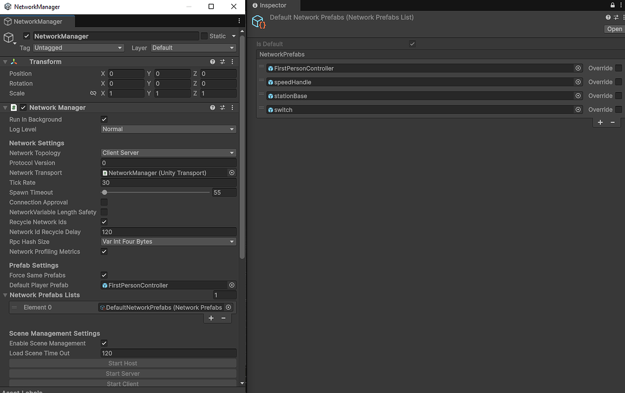Viewport: 625px width, 393px height.
Task: Select the NetworkManager window tab
Action: coord(37,21)
